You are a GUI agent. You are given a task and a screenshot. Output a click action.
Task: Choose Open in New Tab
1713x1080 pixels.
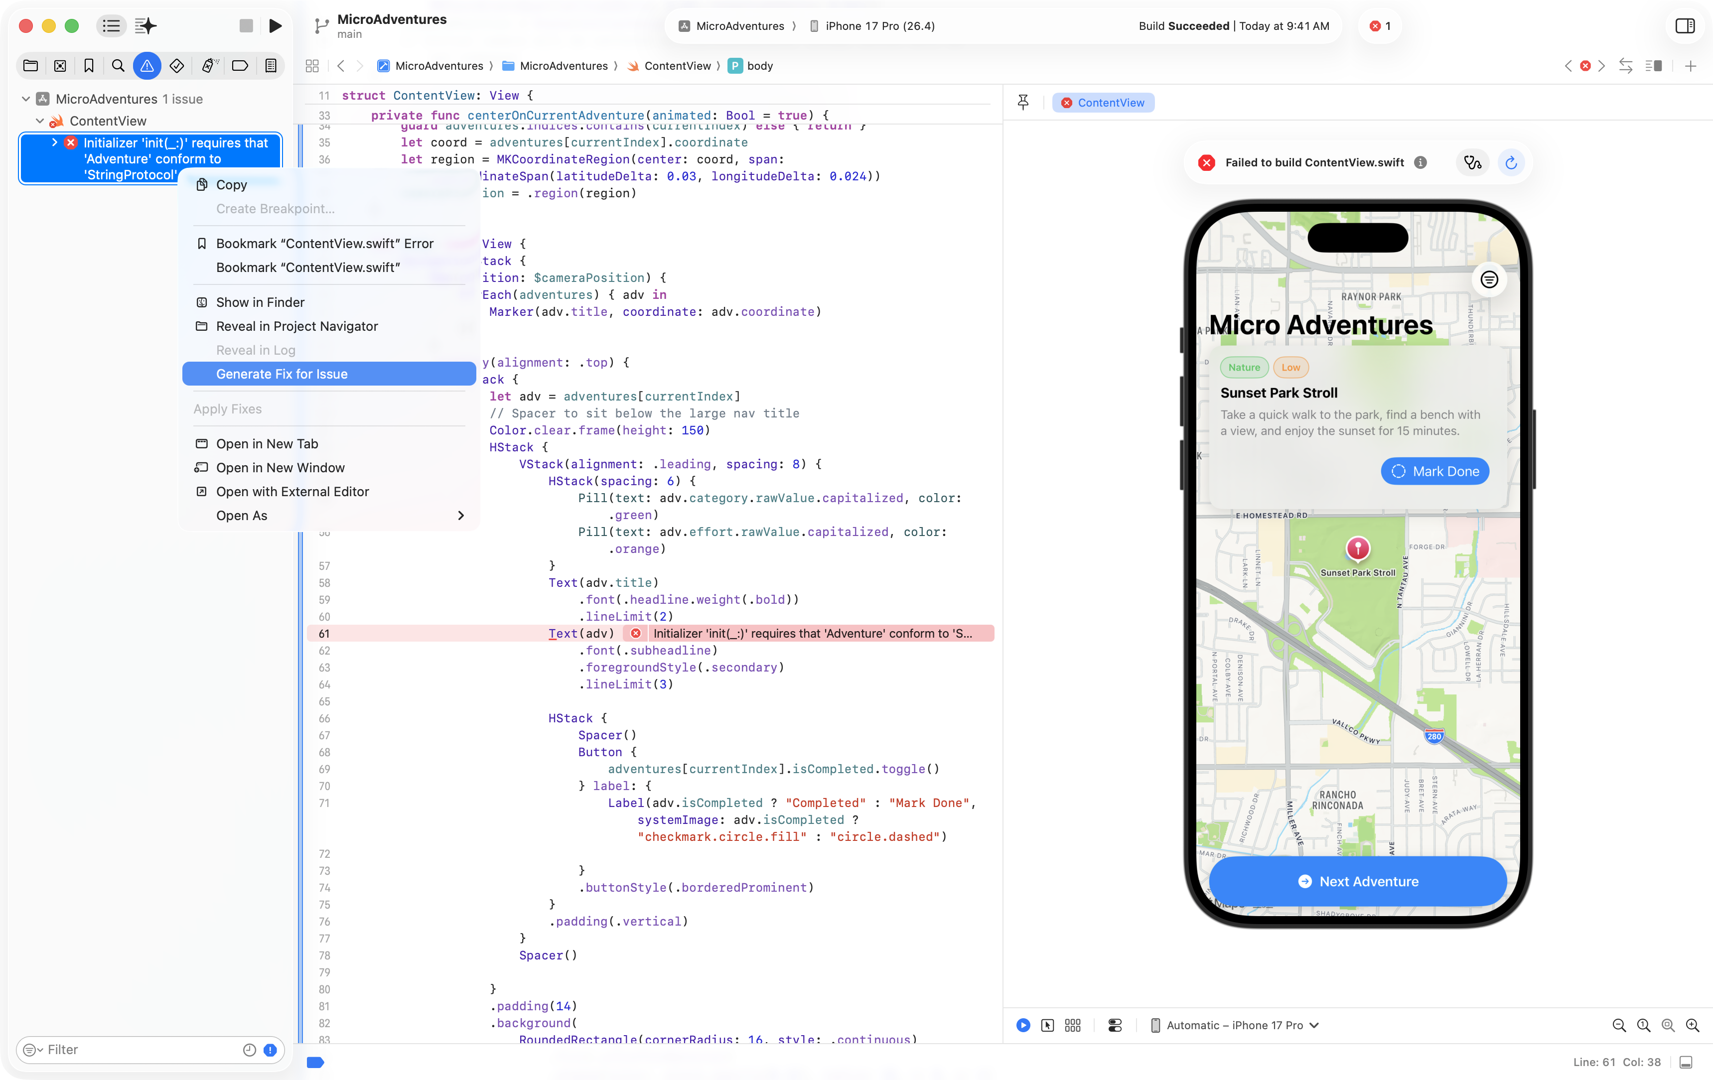(330, 443)
